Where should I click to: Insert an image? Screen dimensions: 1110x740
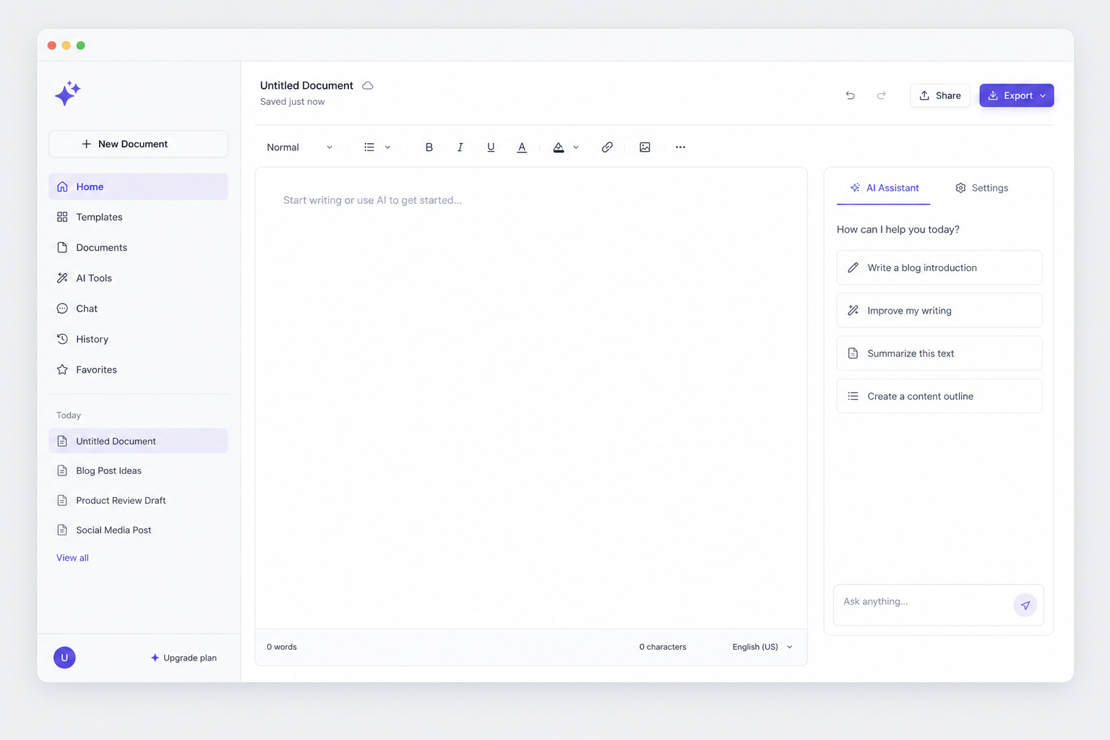tap(645, 147)
